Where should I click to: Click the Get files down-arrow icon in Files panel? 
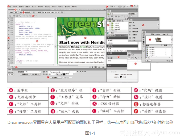(116, 16)
